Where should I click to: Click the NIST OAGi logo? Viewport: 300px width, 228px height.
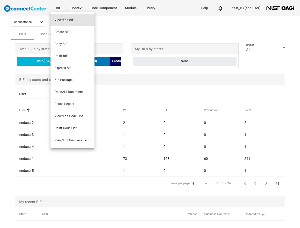pyautogui.click(x=280, y=8)
